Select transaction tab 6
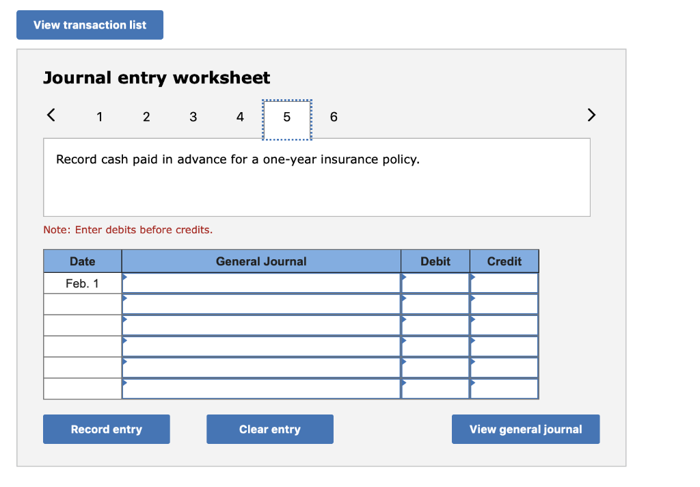 click(x=334, y=117)
